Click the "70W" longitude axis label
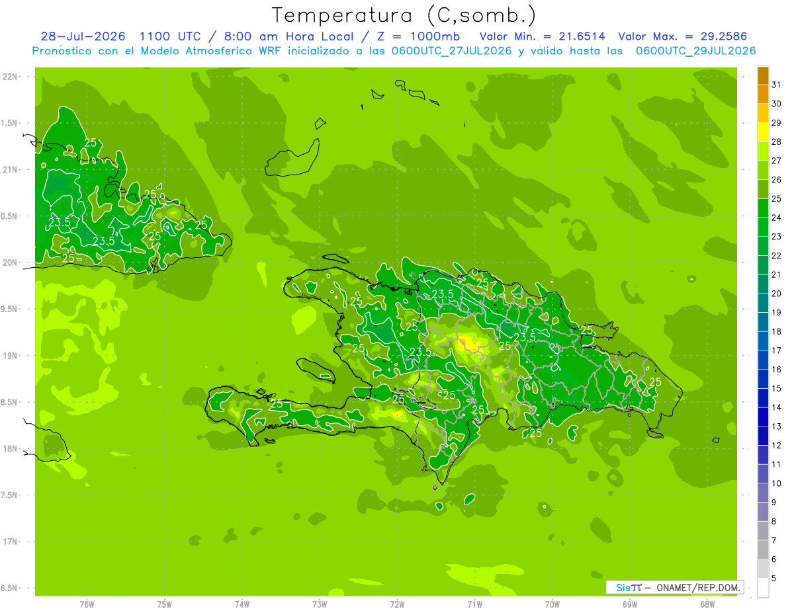Screen dimensions: 794x613 pos(552,604)
